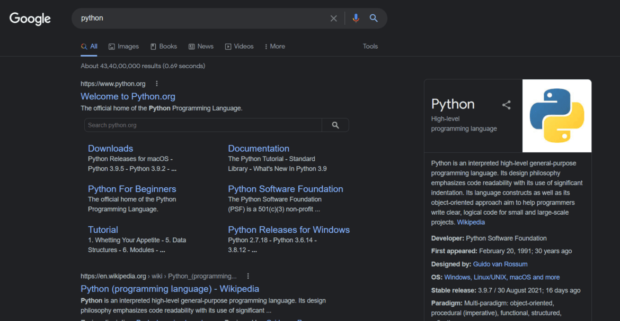Open the Tools filter options

tap(370, 47)
